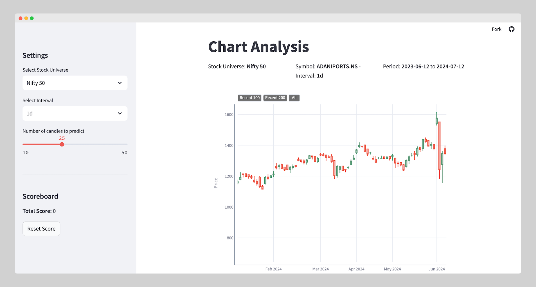This screenshot has height=287, width=536.
Task: Click the Scoreboard heading in the sidebar
Action: click(x=40, y=196)
